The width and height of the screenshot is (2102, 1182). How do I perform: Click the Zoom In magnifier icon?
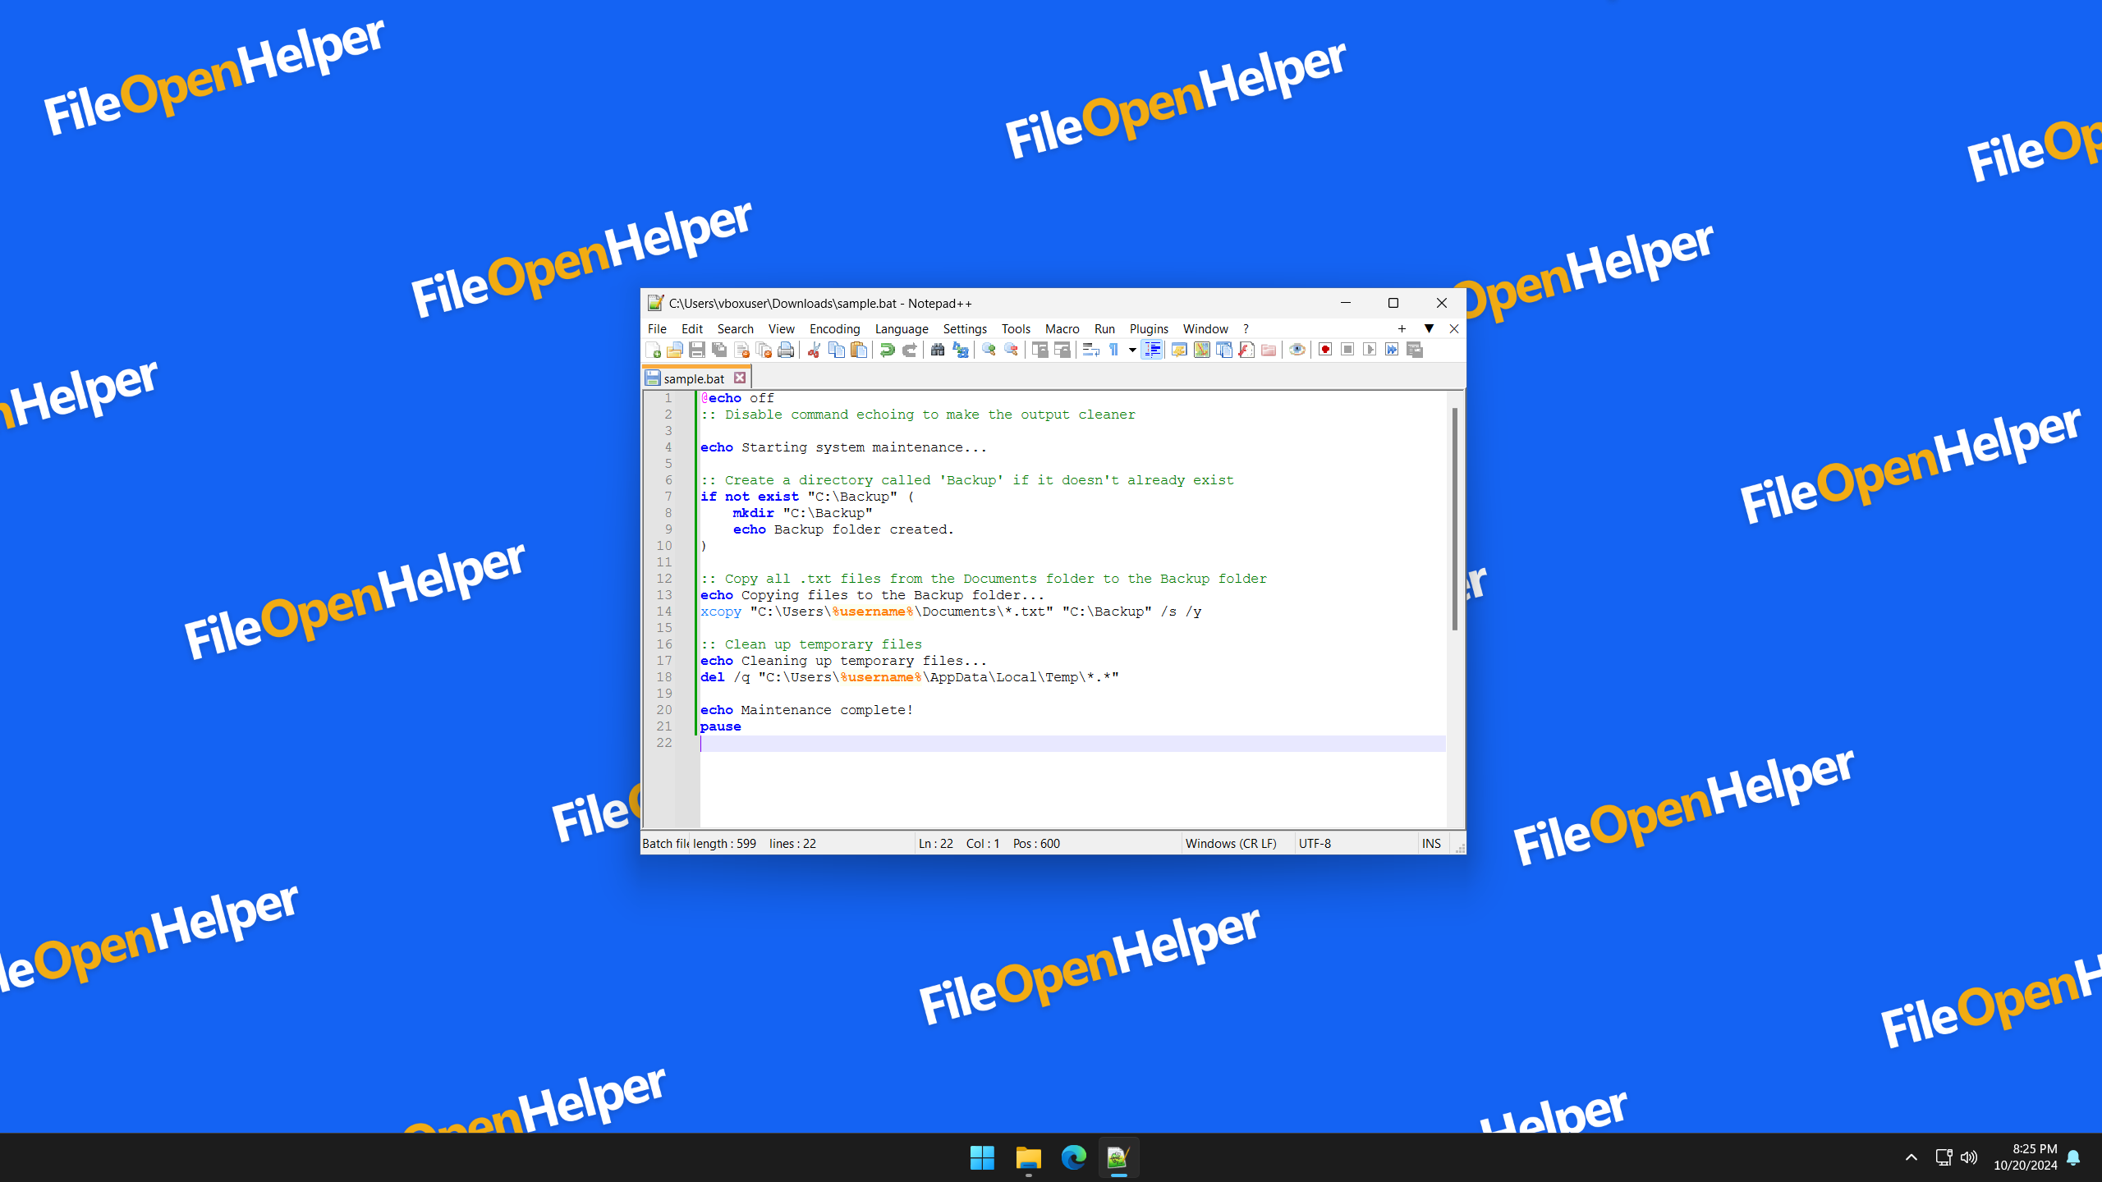pyautogui.click(x=989, y=350)
